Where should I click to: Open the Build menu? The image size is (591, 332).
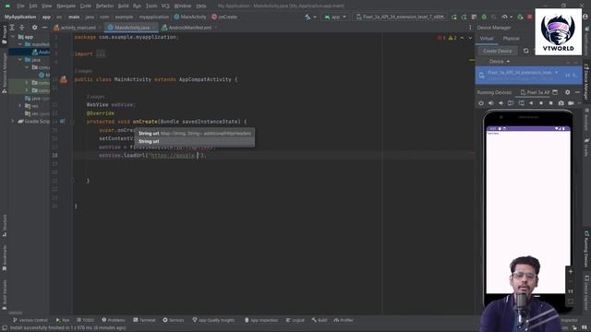click(x=123, y=6)
